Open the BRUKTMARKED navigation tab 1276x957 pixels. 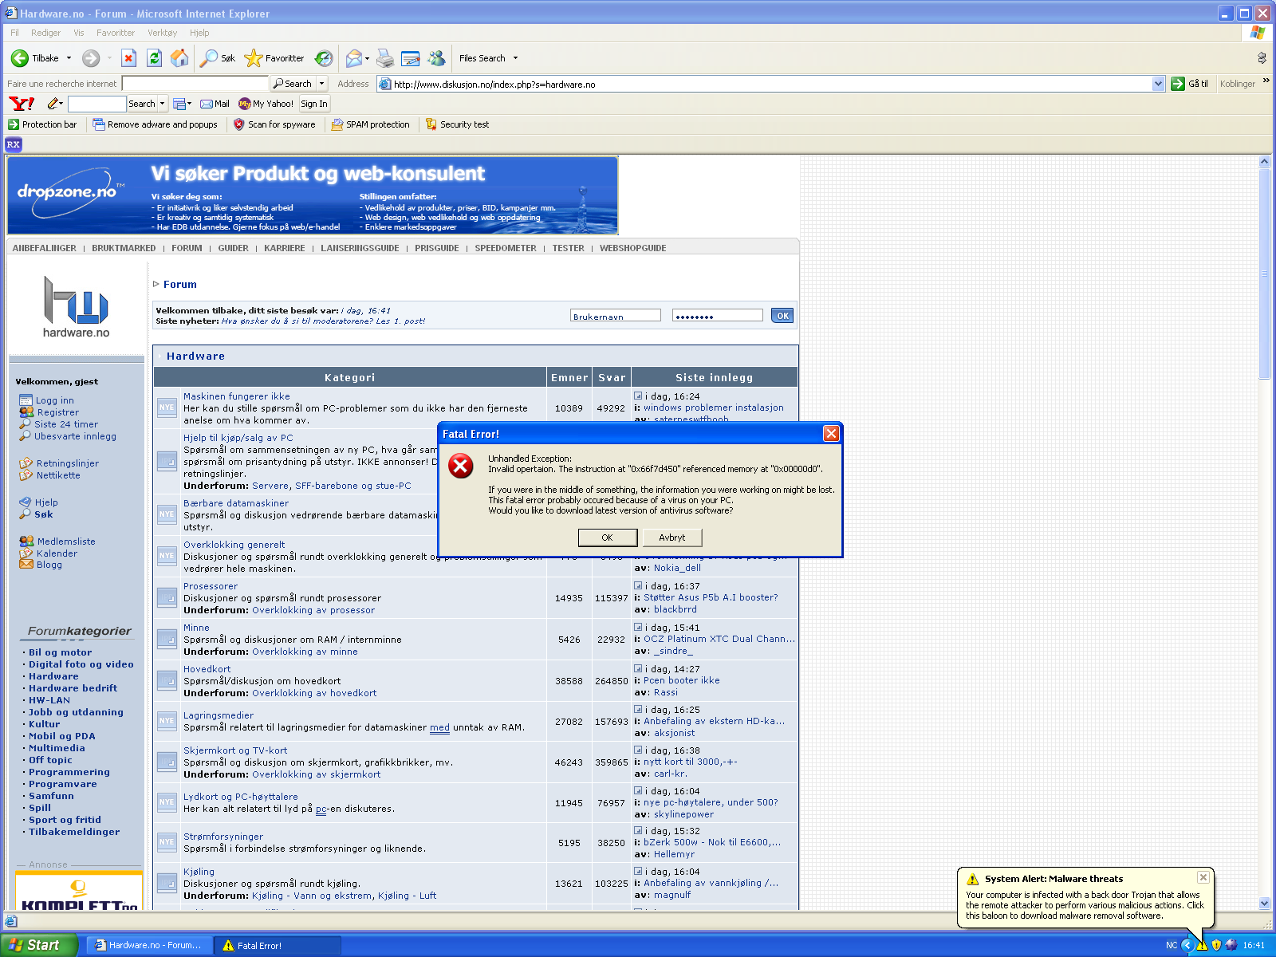pos(124,248)
